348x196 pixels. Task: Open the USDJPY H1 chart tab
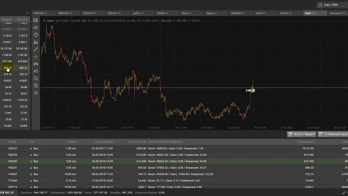(x=117, y=13)
